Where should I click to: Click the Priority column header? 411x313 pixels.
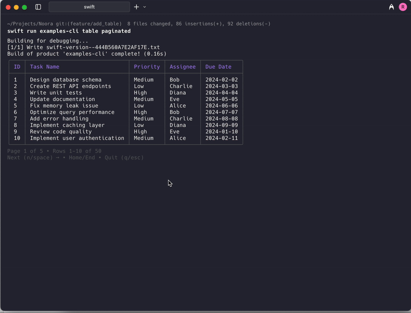(147, 67)
